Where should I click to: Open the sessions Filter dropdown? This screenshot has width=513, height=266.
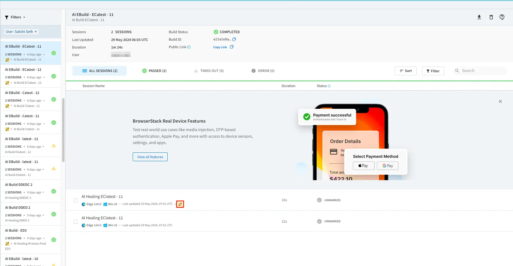pyautogui.click(x=433, y=71)
